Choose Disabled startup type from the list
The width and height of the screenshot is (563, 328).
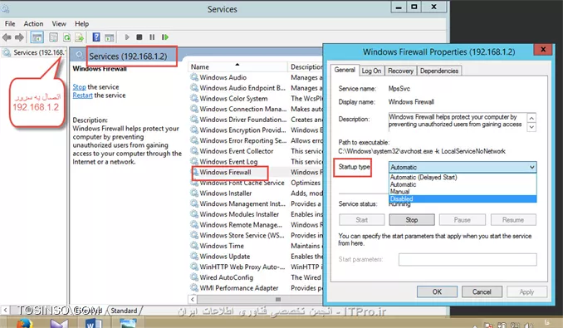(463, 198)
